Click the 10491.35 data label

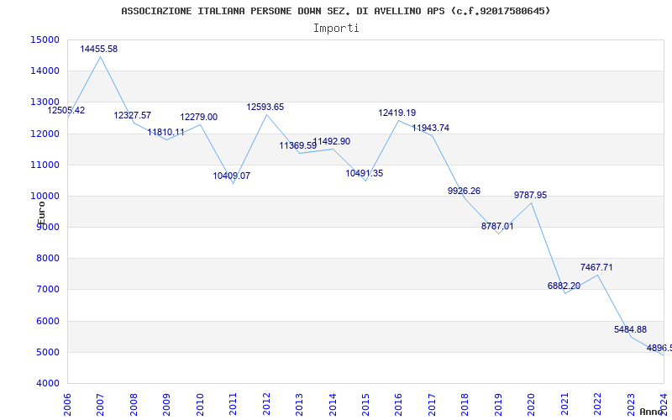365,174
